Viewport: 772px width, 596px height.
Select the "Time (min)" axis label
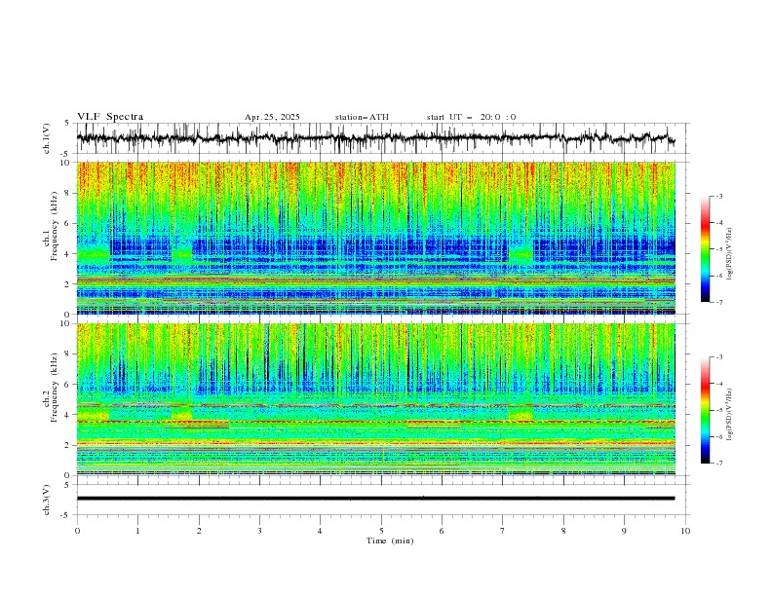click(x=390, y=540)
